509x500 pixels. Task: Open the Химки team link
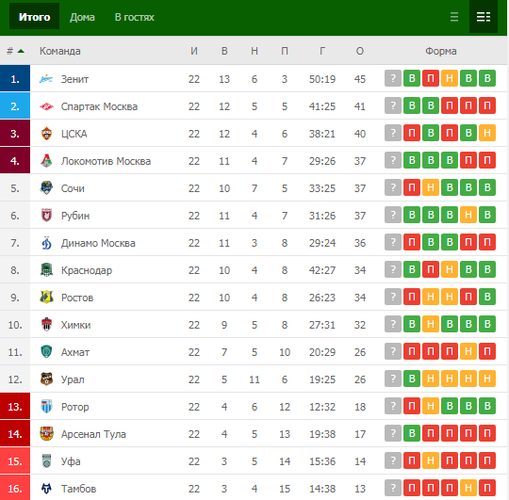(x=75, y=325)
